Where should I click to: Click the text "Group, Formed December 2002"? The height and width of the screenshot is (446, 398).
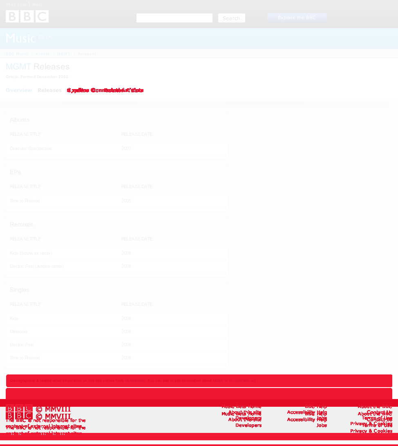pyautogui.click(x=37, y=77)
